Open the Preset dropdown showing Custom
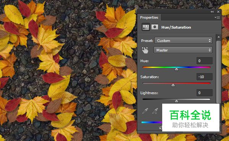Screen dimensions: 229x141 point(184,40)
